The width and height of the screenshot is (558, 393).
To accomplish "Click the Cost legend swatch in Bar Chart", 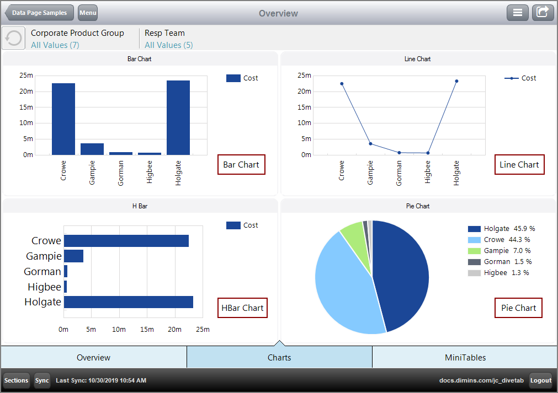I will [233, 78].
